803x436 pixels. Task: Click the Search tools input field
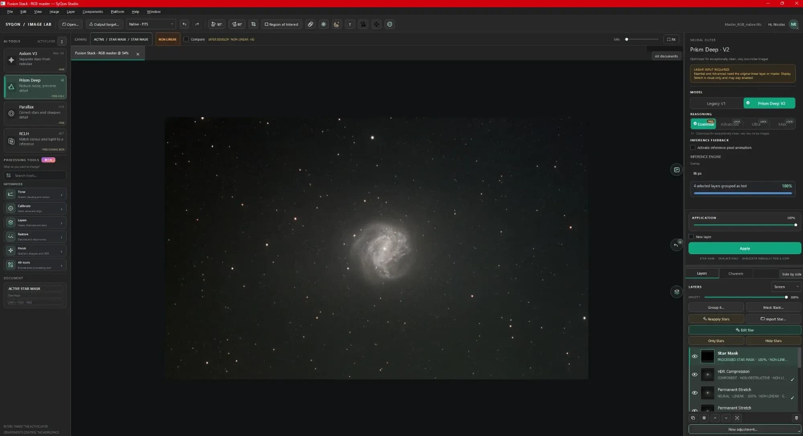pos(35,175)
